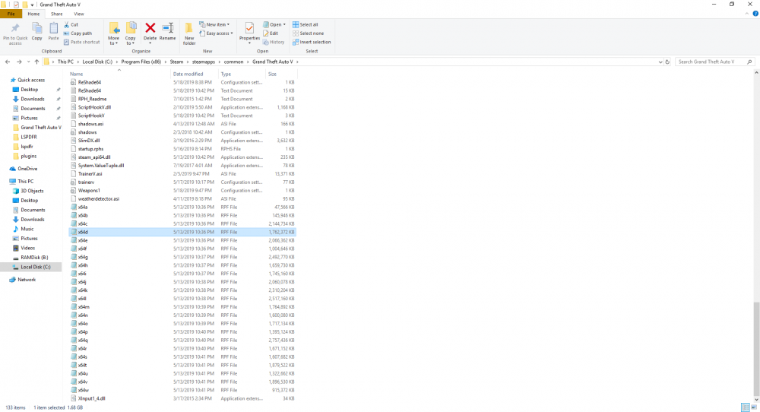Open the Move to dropdown
Screen dimensions: 760x412
coord(113,34)
